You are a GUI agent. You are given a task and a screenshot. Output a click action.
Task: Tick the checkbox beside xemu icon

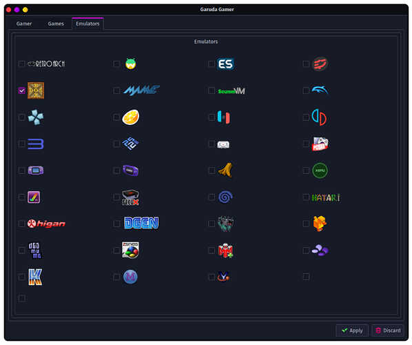(306, 170)
